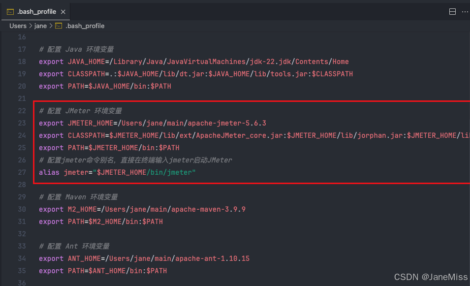470x286 pixels.
Task: Place cursor on JAVA_HOME export line
Action: 193,62
